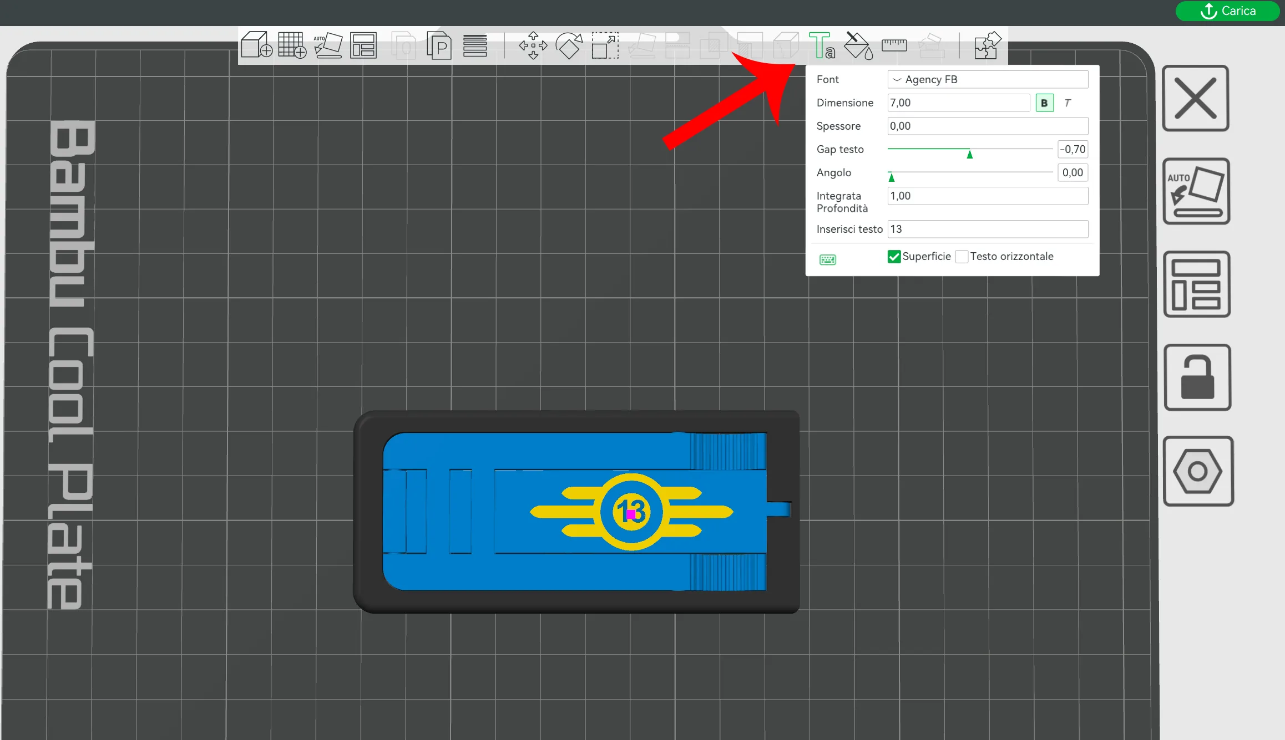Click the Dimensione input field
The height and width of the screenshot is (740, 1285).
coord(958,103)
